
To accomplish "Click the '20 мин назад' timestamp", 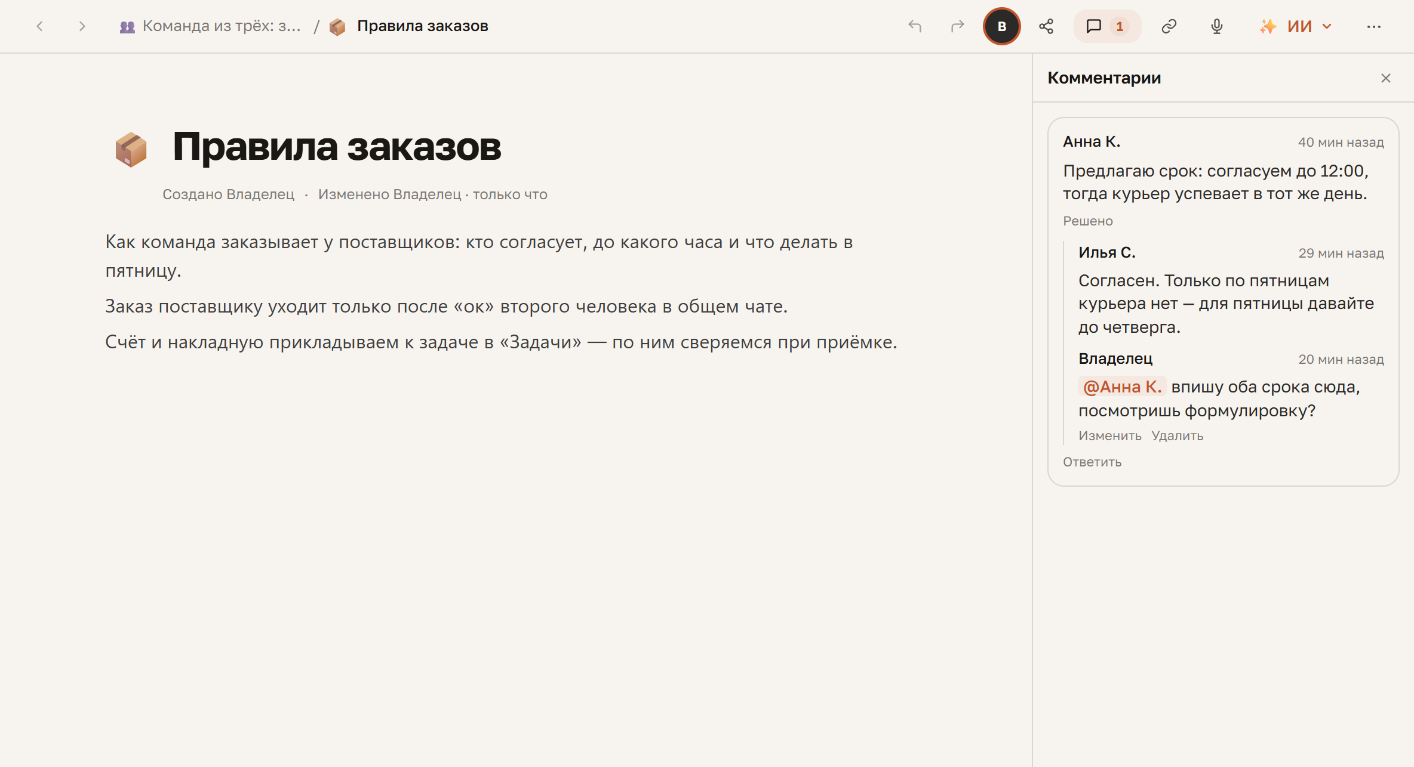I will (1341, 360).
